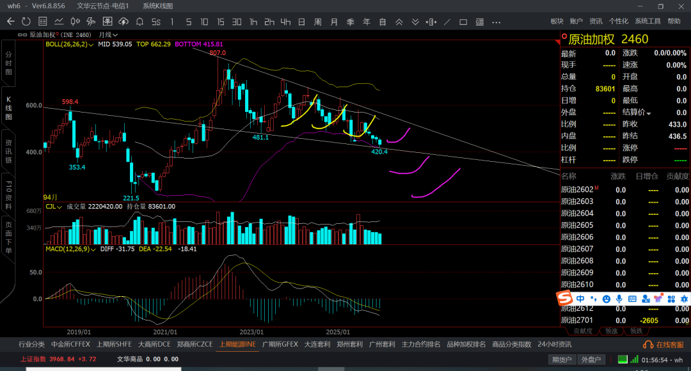
Task: Switch chart to 30 minute period
Action: click(x=237, y=22)
